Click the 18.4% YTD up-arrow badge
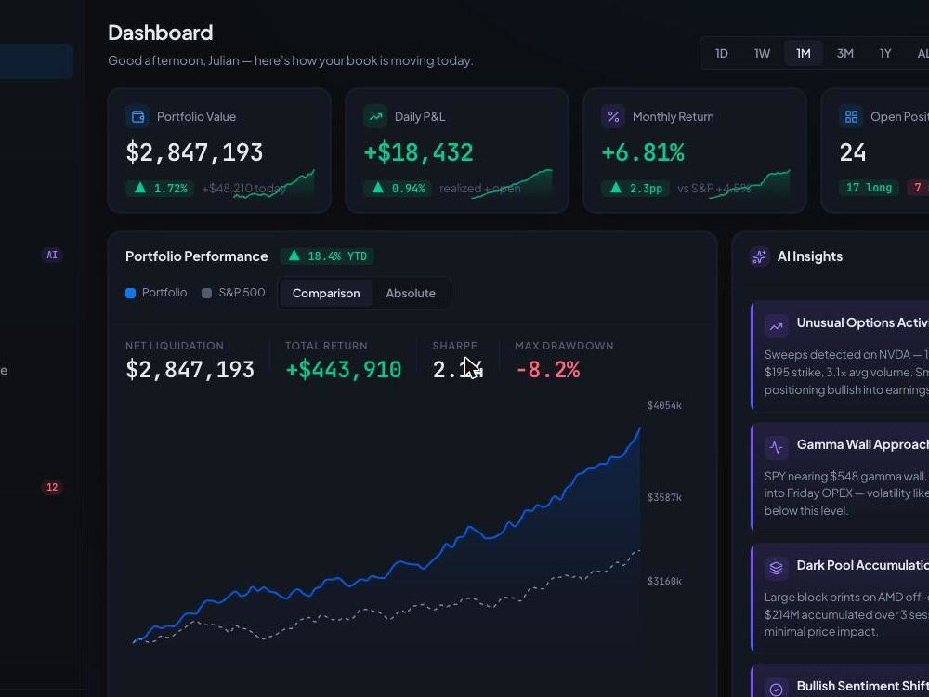 (327, 256)
